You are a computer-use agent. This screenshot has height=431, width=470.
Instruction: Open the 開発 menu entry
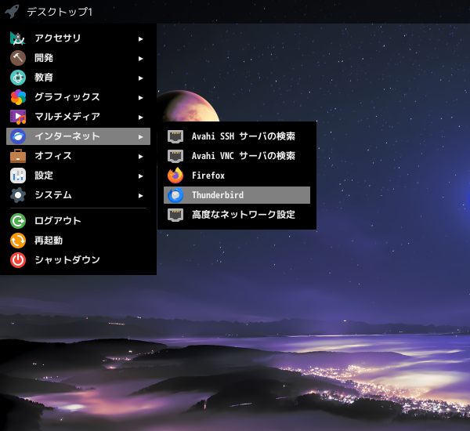[78, 58]
